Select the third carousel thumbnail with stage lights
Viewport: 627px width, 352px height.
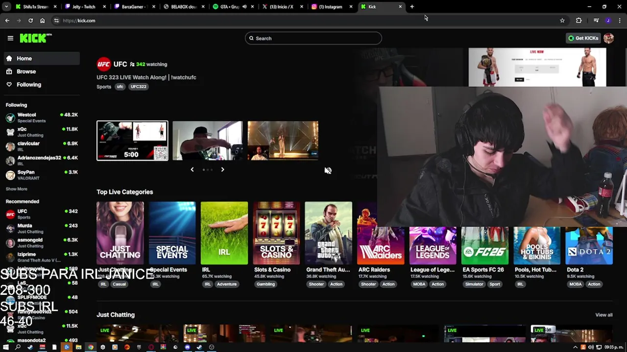click(283, 141)
